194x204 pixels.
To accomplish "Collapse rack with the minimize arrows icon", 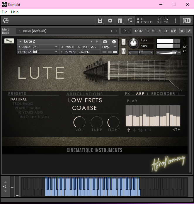I will [189, 31].
